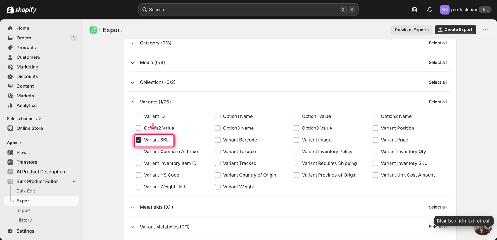
Task: Click the Flow app icon
Action: pyautogui.click(x=10, y=152)
